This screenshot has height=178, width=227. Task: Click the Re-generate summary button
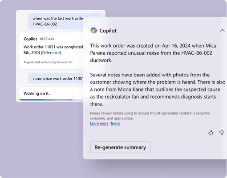(x=120, y=147)
